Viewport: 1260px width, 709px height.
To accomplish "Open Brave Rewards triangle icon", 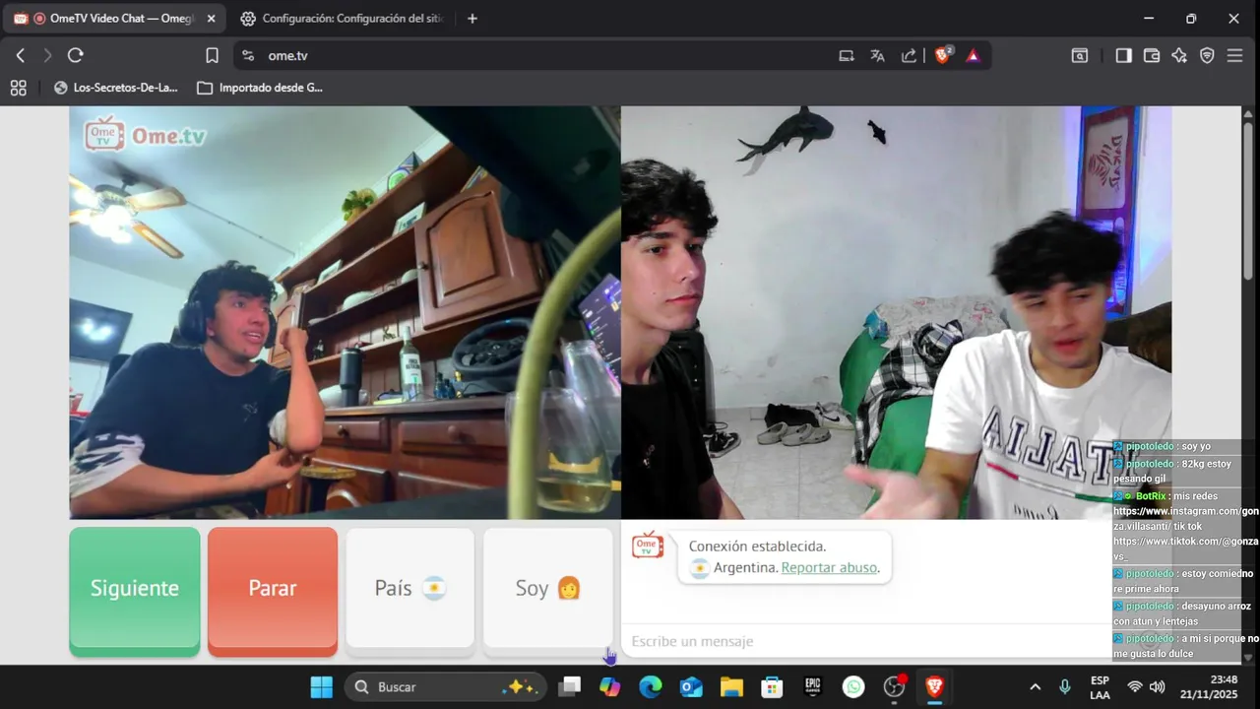I will [x=973, y=56].
